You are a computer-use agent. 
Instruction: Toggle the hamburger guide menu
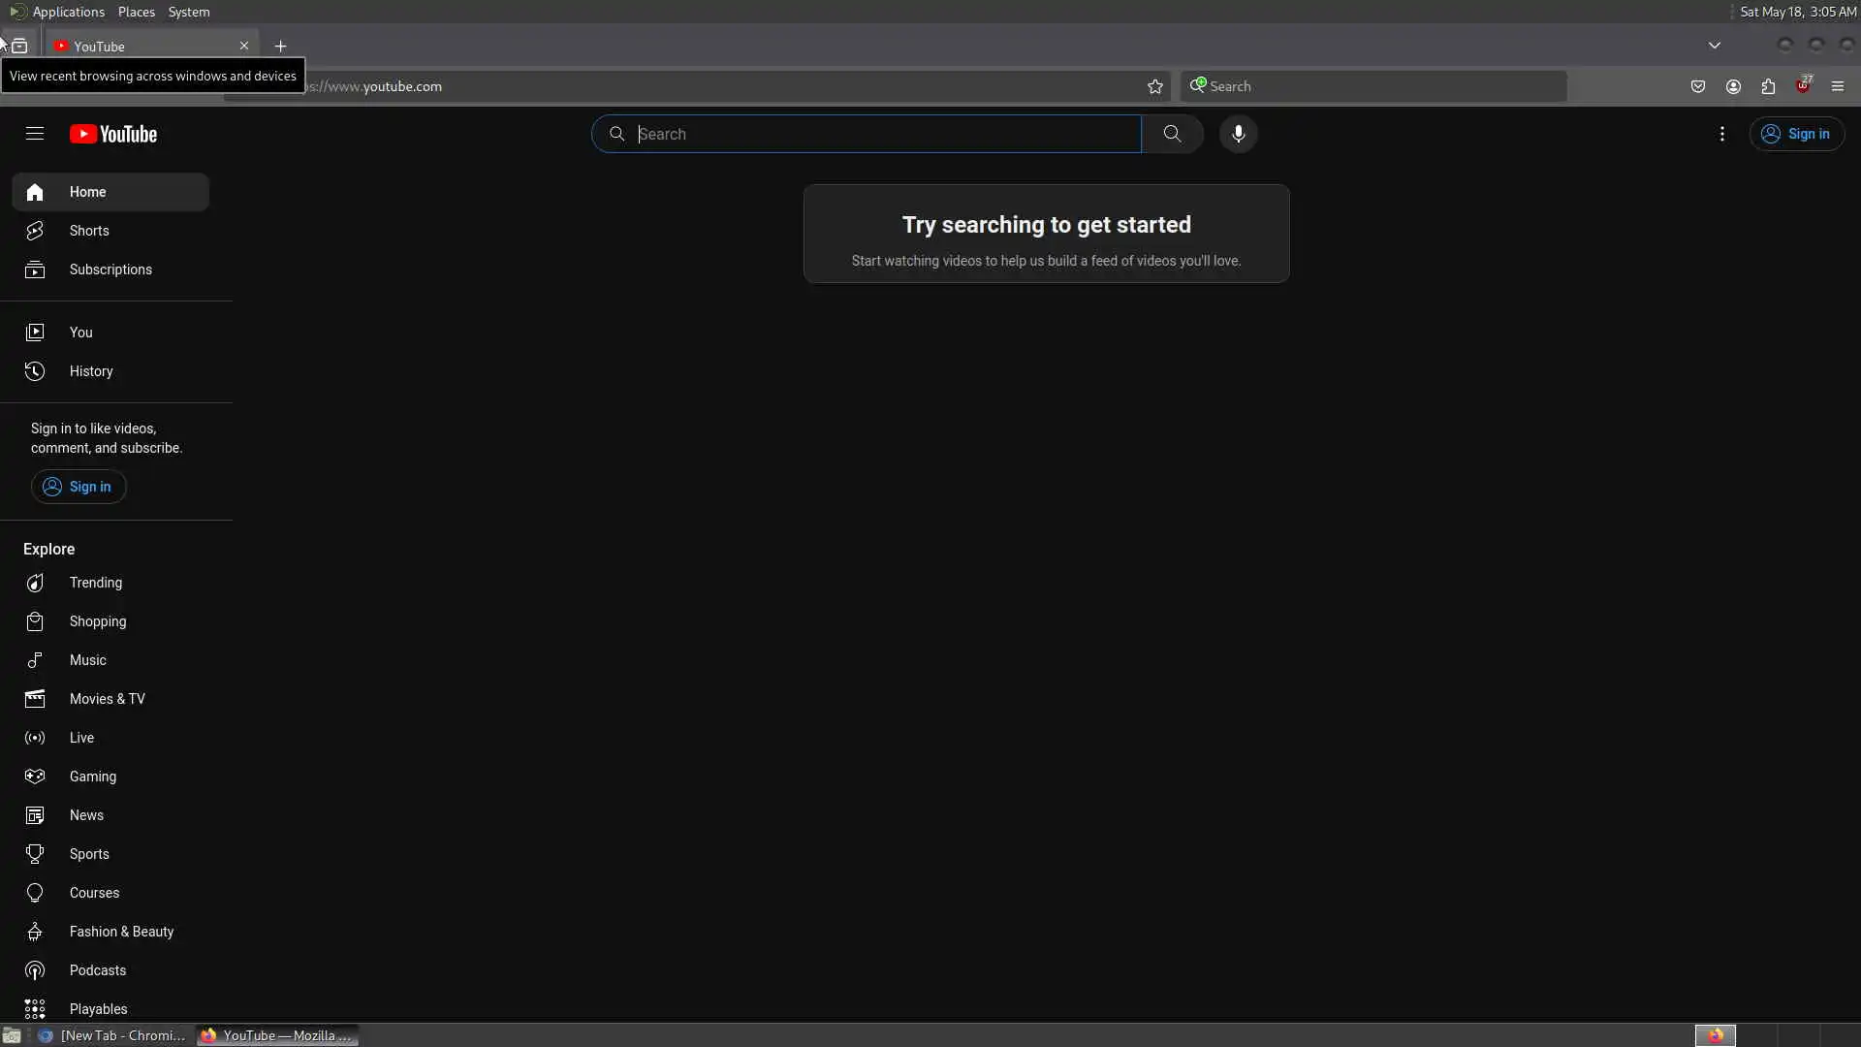click(35, 134)
